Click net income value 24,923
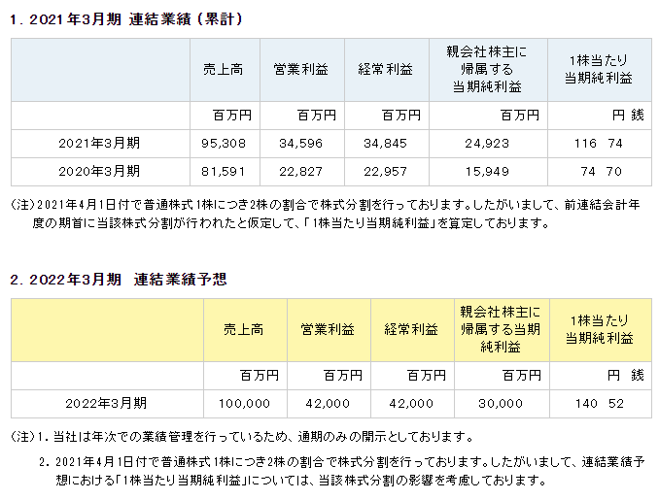The height and width of the screenshot is (500, 659). pos(487,144)
